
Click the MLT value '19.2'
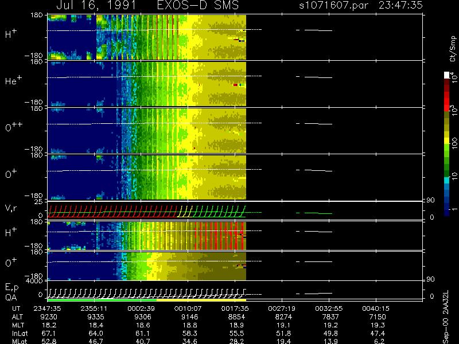331,325
